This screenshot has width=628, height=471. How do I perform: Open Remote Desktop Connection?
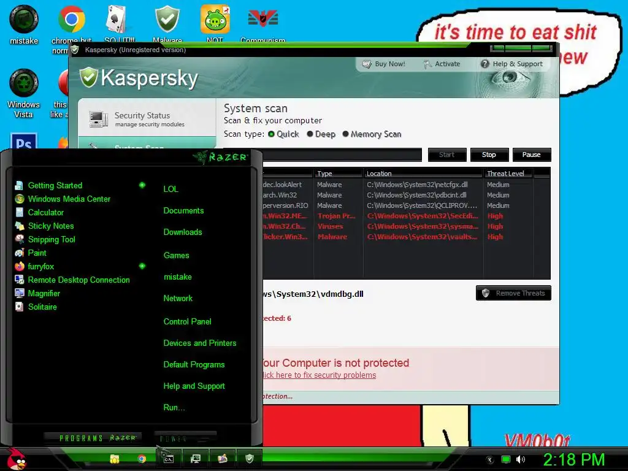click(x=78, y=280)
